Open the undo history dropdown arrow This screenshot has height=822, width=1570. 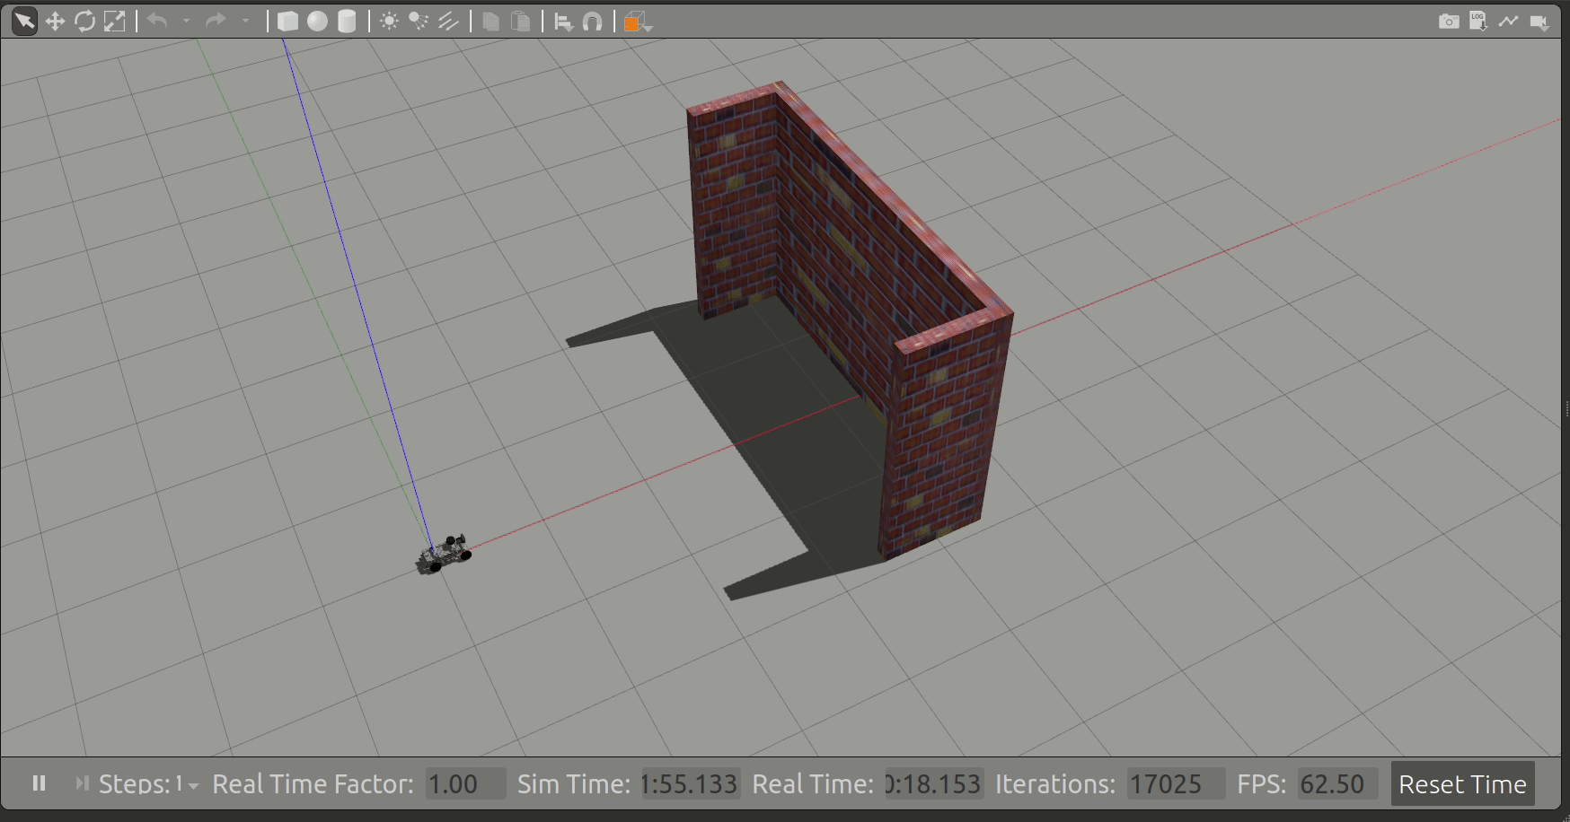coord(186,21)
